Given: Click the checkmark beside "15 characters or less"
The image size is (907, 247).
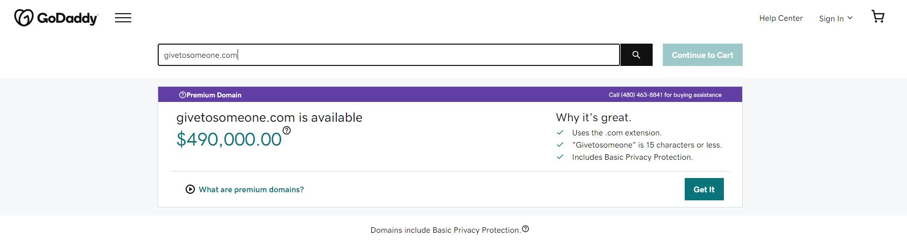Looking at the screenshot, I should pos(560,145).
